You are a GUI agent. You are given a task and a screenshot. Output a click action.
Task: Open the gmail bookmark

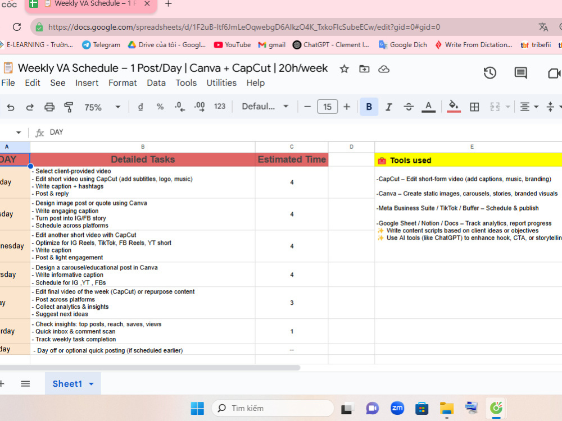click(272, 45)
